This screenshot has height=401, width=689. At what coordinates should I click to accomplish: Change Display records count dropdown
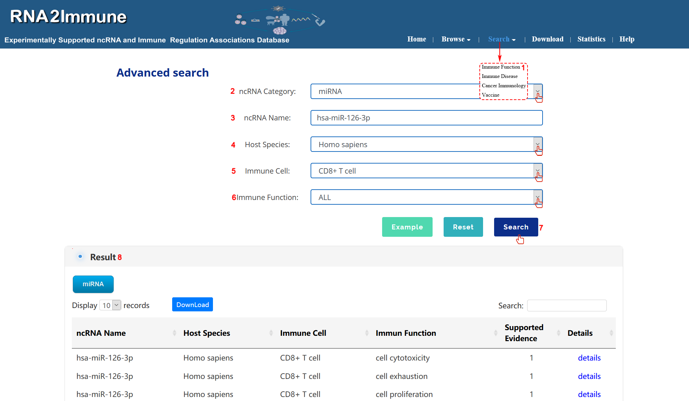tap(110, 305)
